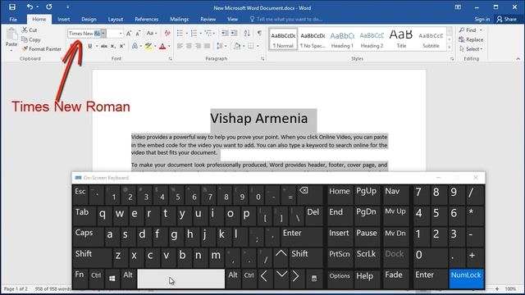Apply the Heading 1 style thumbnail

pyautogui.click(x=342, y=39)
